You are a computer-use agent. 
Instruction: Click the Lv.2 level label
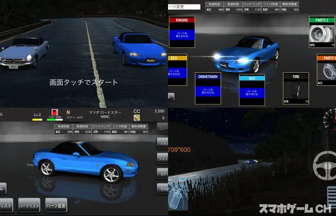(x=37, y=114)
